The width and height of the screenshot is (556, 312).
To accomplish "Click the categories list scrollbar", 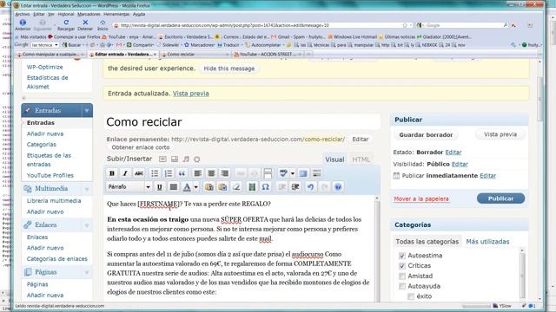I will point(522,273).
